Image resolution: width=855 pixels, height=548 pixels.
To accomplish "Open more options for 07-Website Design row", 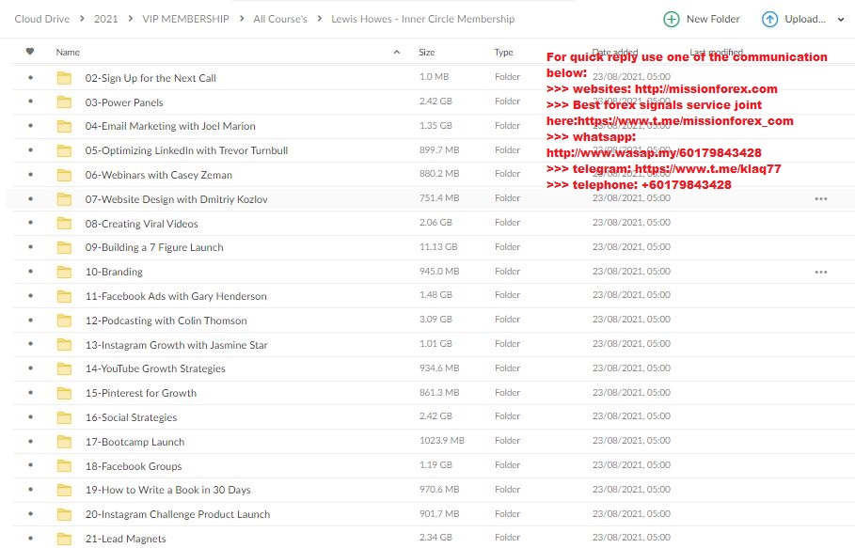I will pos(820,199).
